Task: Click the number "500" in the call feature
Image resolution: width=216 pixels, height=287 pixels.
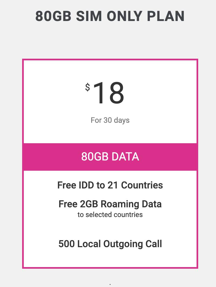Action: (x=67, y=244)
